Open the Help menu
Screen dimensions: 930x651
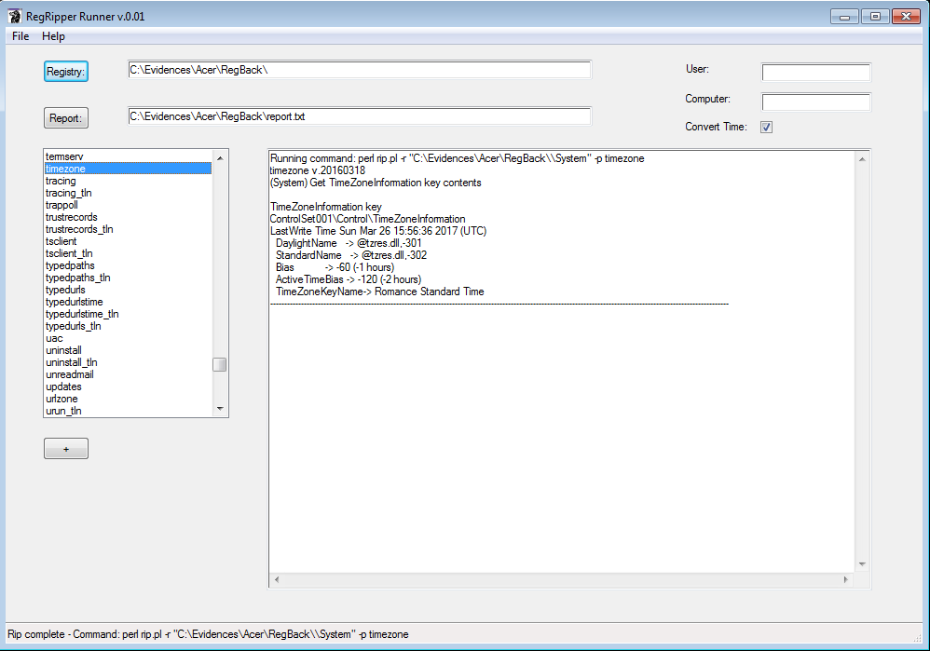tap(53, 36)
